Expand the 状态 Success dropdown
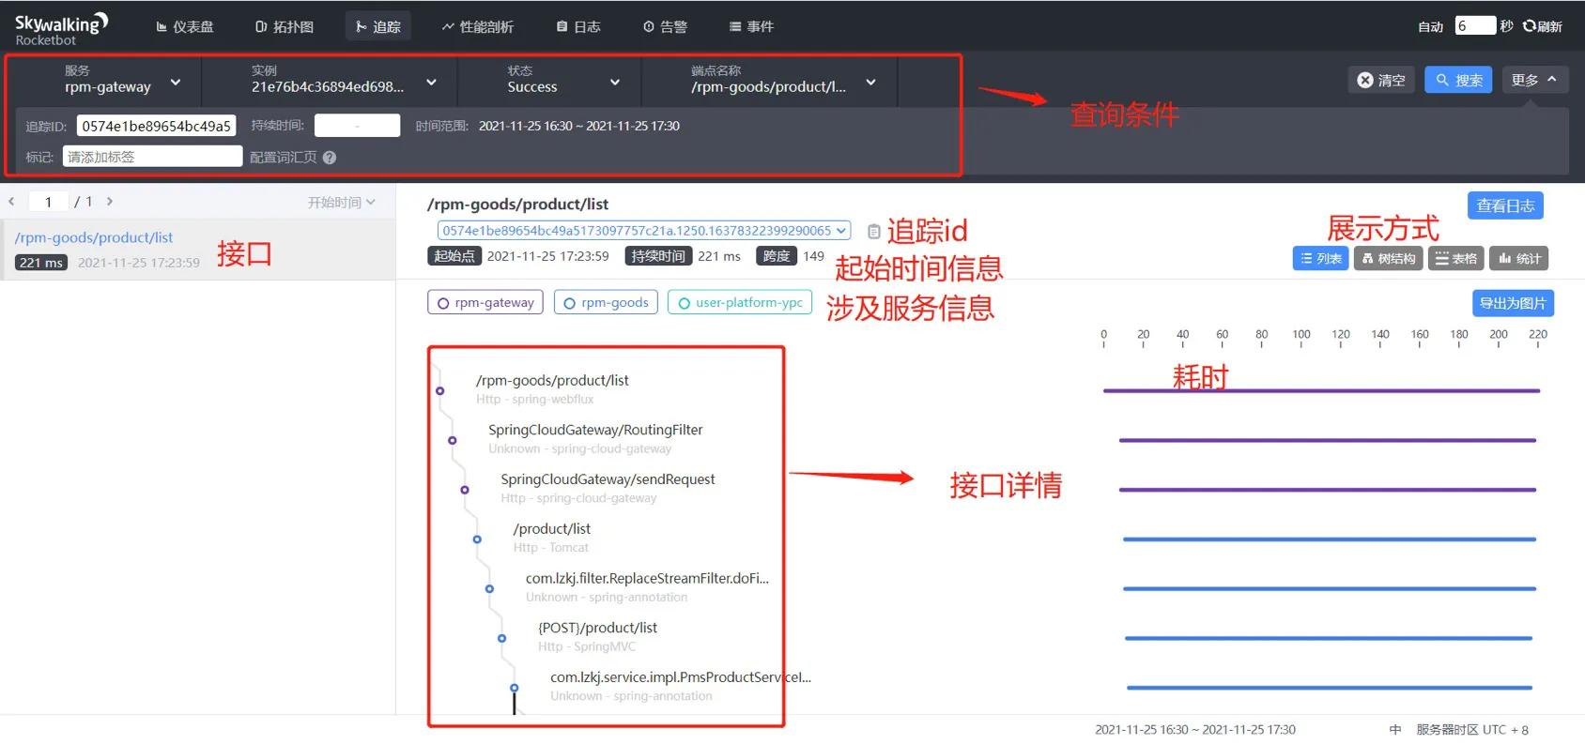The height and width of the screenshot is (744, 1585). click(x=549, y=82)
